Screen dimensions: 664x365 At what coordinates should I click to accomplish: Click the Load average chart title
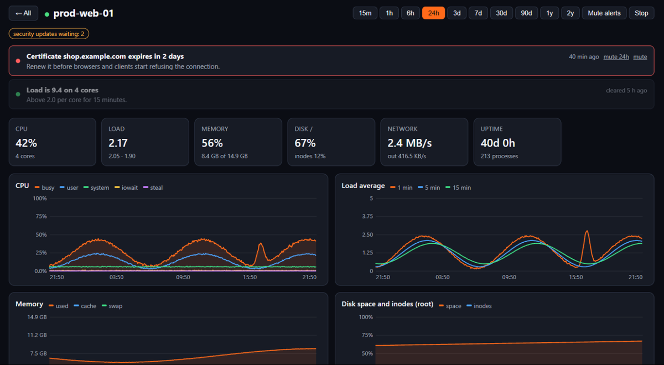click(x=363, y=186)
